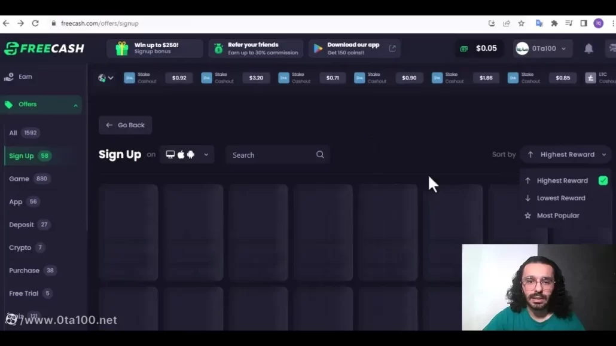This screenshot has height=346, width=616.
Task: Choose Most Popular sort option
Action: point(558,215)
